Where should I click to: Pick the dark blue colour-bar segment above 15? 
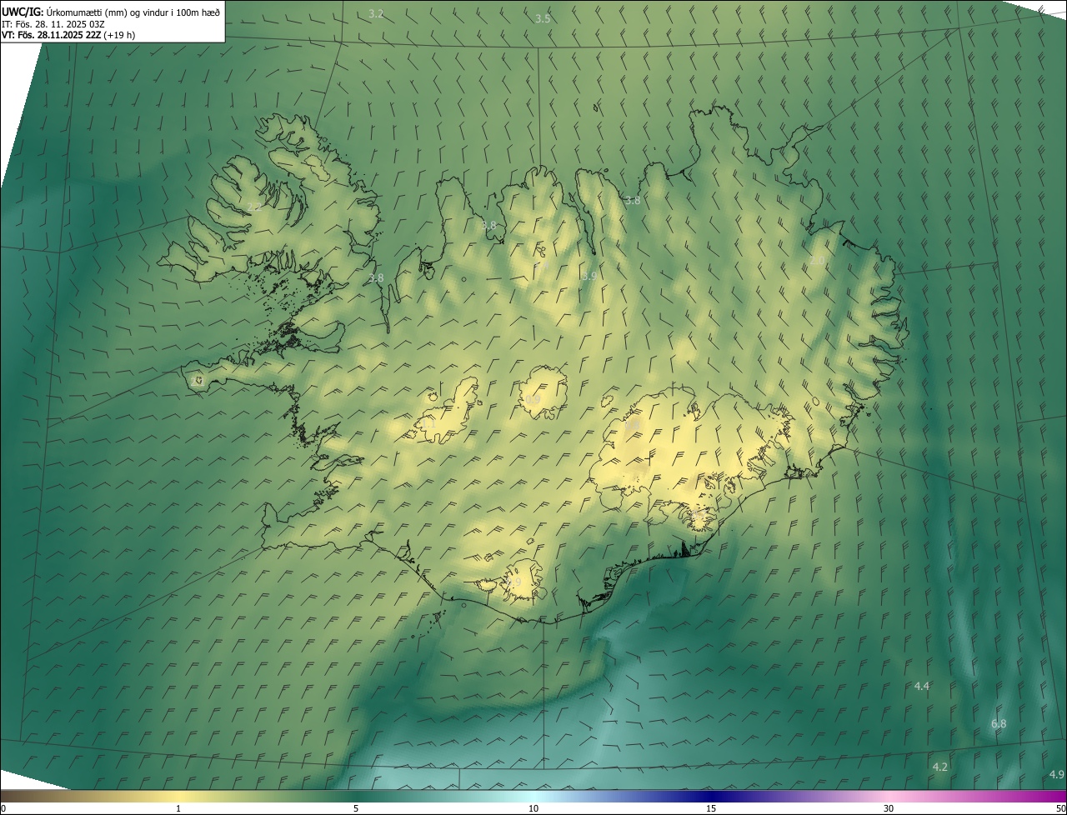click(711, 796)
